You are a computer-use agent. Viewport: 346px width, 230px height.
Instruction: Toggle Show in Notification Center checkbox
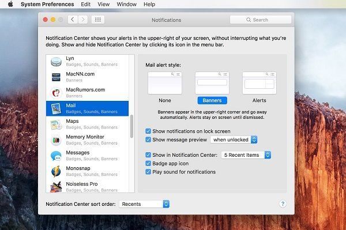(148, 155)
